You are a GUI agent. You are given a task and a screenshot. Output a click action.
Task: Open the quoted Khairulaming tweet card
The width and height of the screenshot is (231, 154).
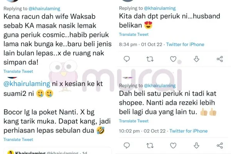click(x=58, y=151)
